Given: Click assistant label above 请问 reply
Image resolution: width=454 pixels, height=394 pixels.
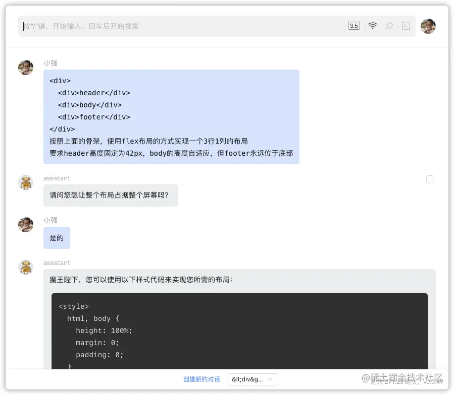Looking at the screenshot, I should pyautogui.click(x=57, y=178).
